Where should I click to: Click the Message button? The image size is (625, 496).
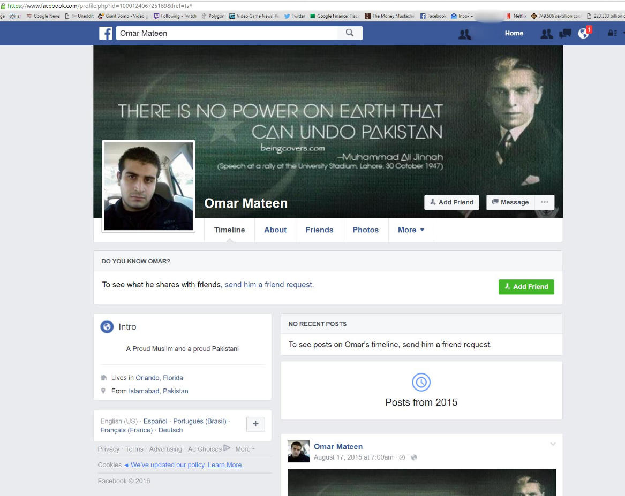pos(510,202)
